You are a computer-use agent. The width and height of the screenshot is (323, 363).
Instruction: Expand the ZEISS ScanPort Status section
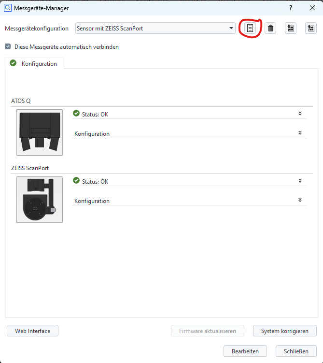coord(300,181)
